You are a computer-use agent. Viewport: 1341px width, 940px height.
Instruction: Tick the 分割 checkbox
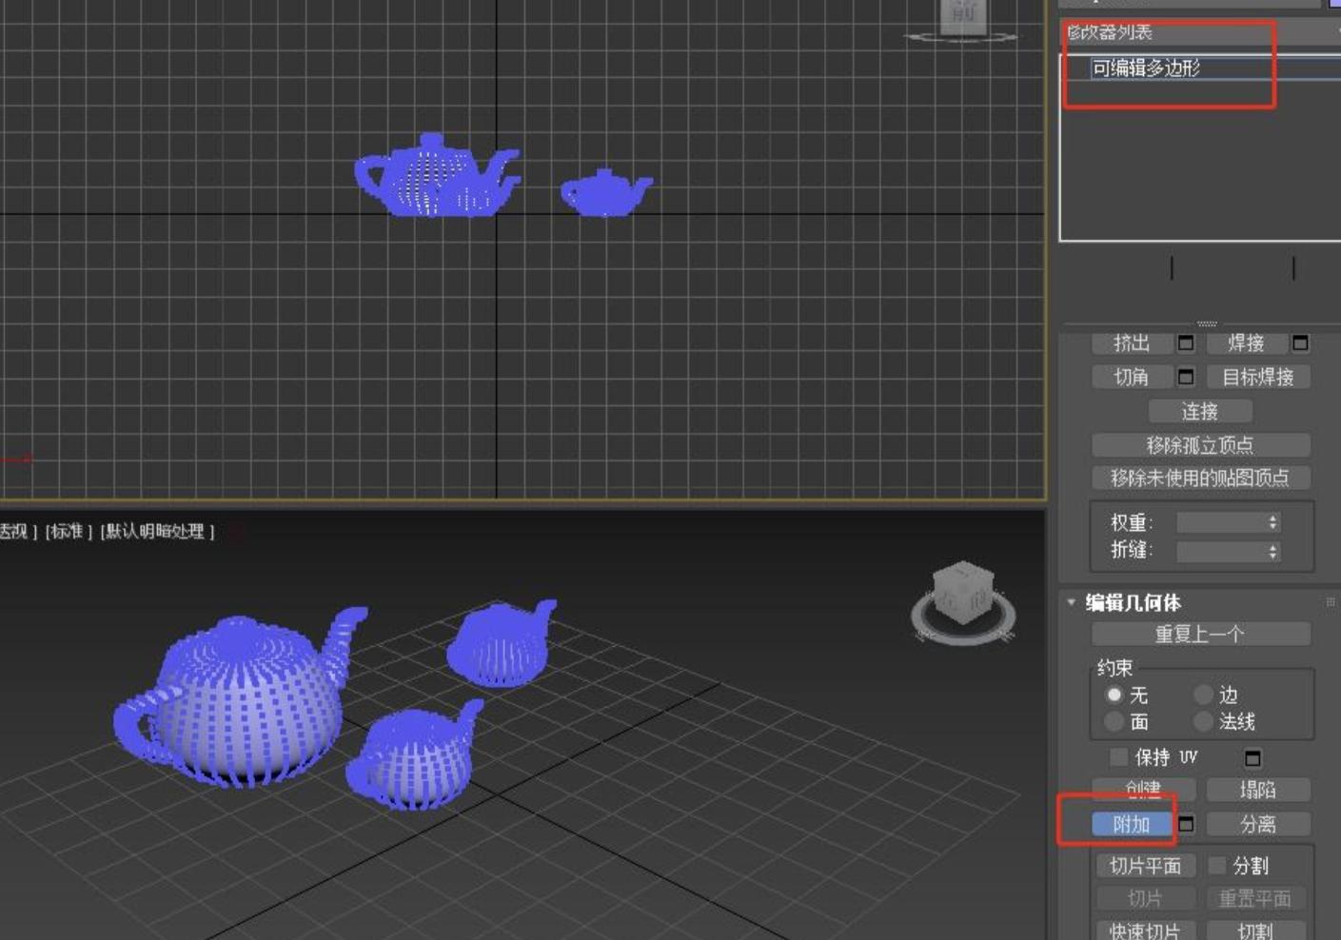click(1217, 866)
